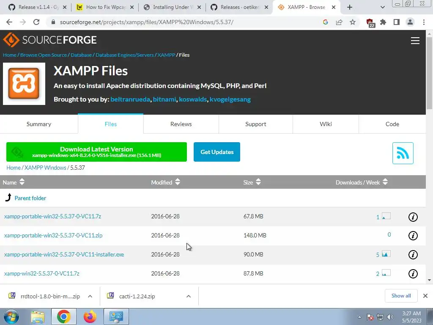433x325 pixels.
Task: Go to the Wiki tab
Action: click(326, 124)
